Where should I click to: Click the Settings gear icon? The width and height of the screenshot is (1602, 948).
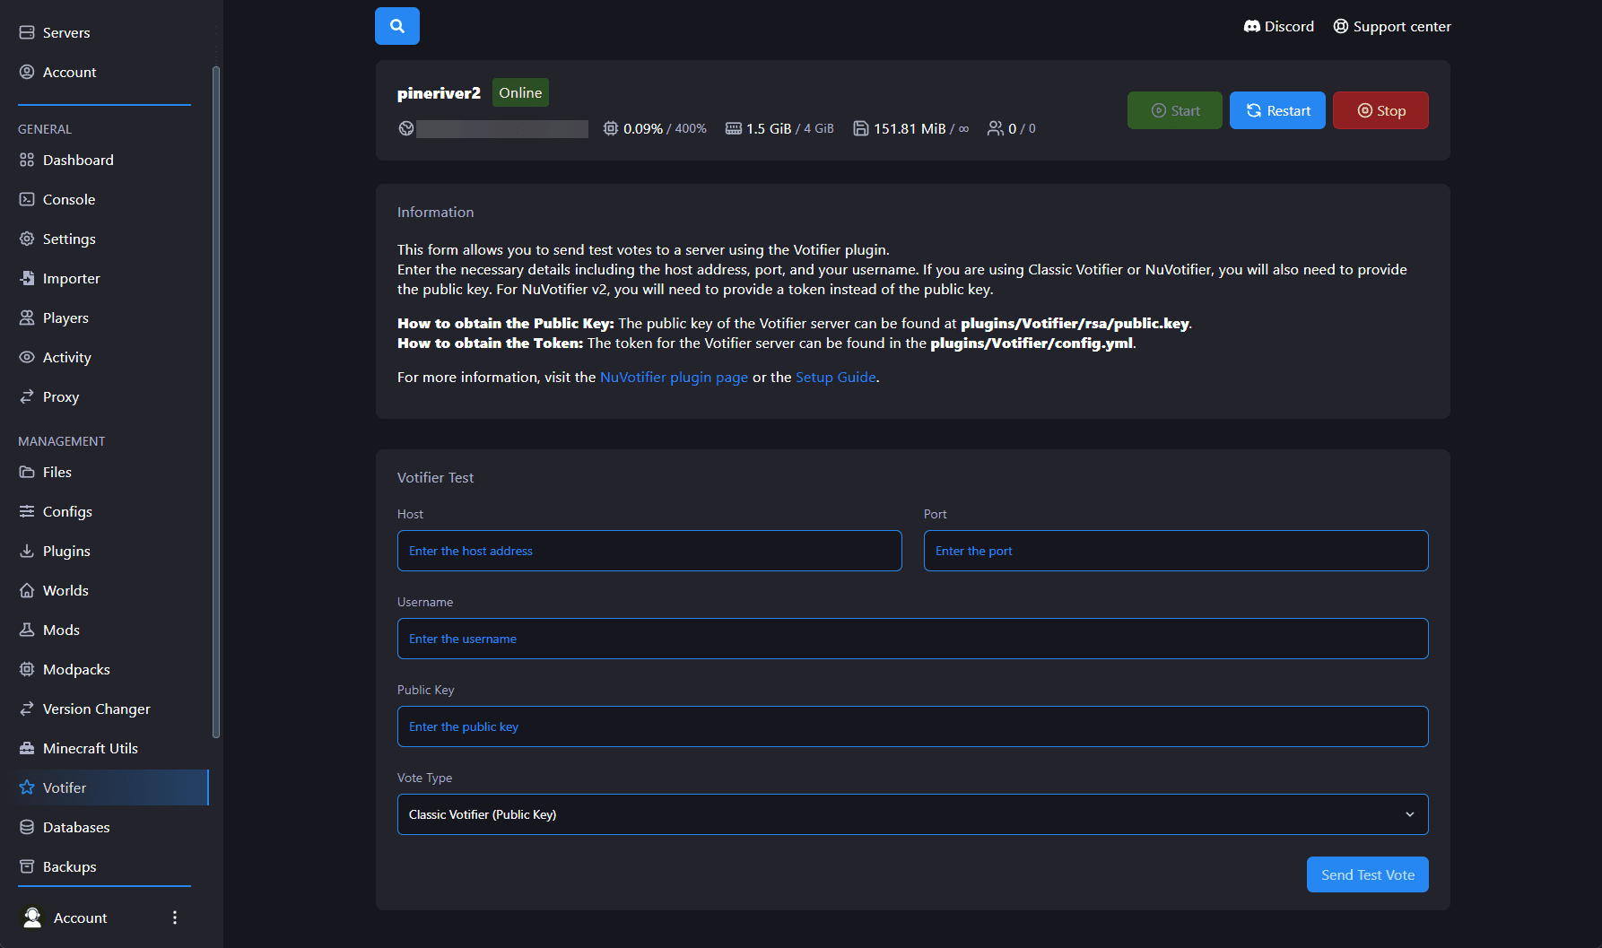click(27, 239)
